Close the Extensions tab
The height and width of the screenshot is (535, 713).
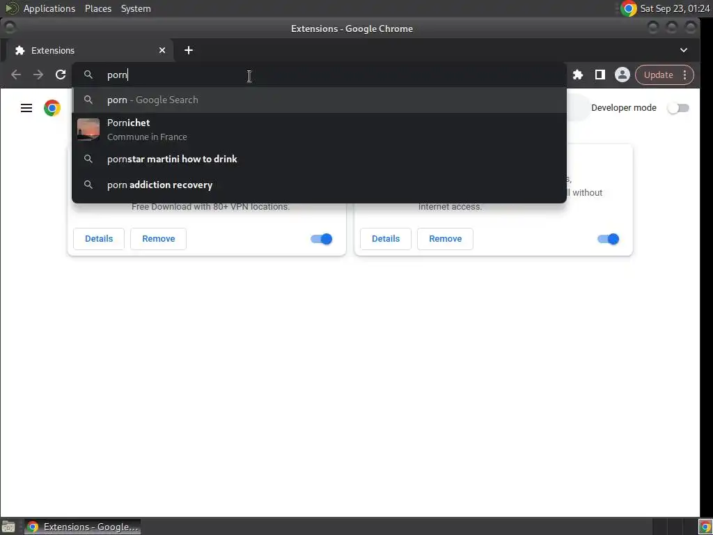[162, 50]
